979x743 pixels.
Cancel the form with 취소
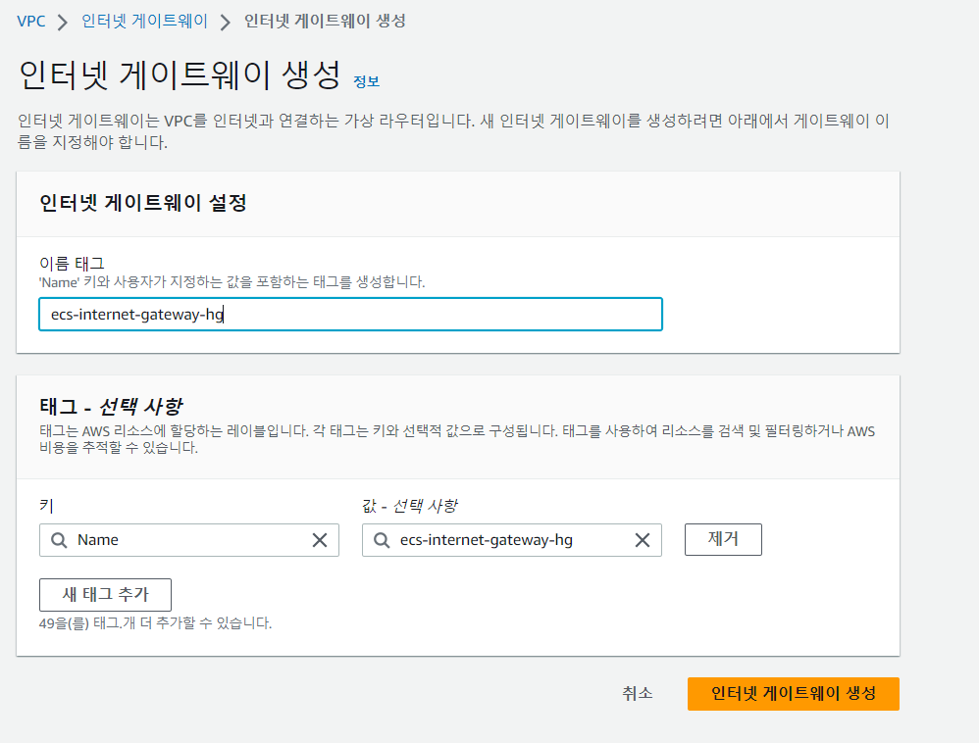[x=638, y=694]
